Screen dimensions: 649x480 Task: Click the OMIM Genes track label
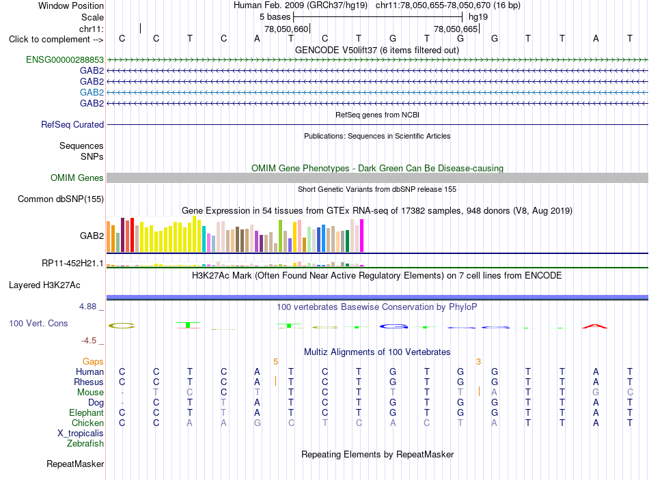77,178
